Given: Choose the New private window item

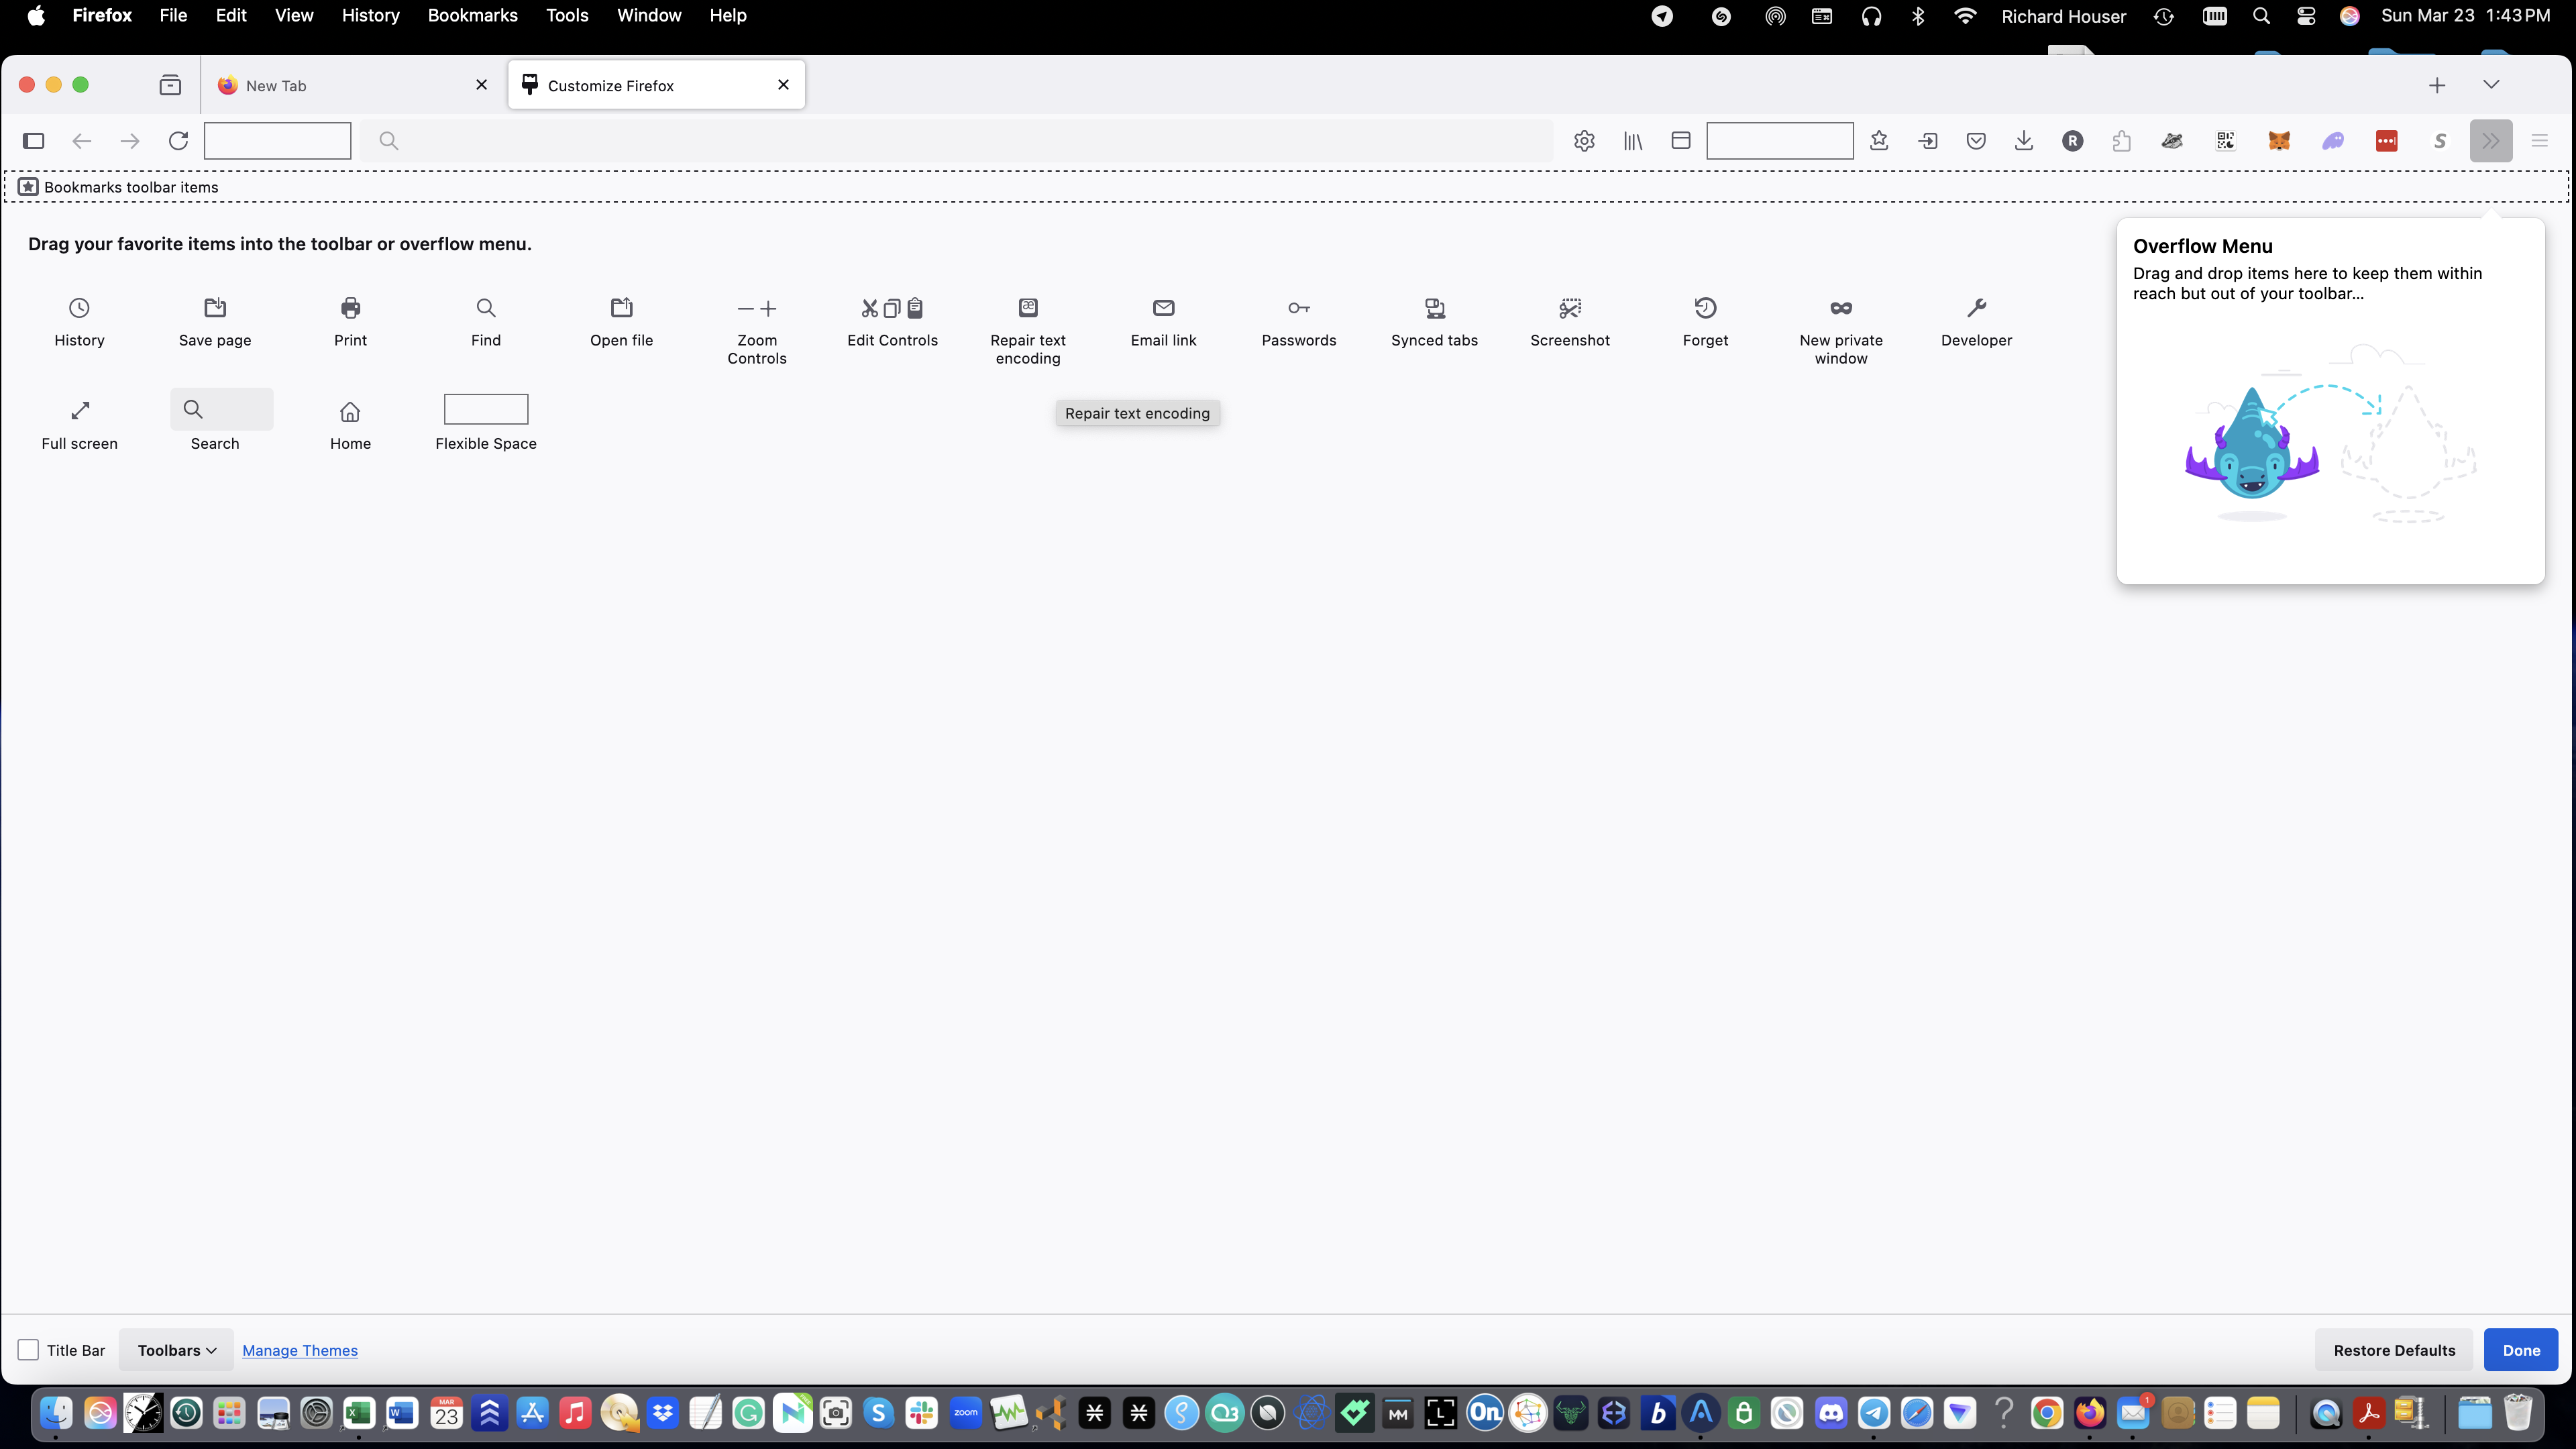Looking at the screenshot, I should point(1841,331).
